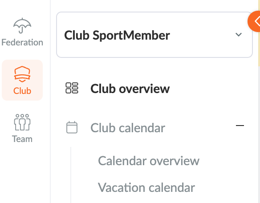Click the Club calendar icon
Image resolution: width=260 pixels, height=203 pixels.
tap(72, 127)
